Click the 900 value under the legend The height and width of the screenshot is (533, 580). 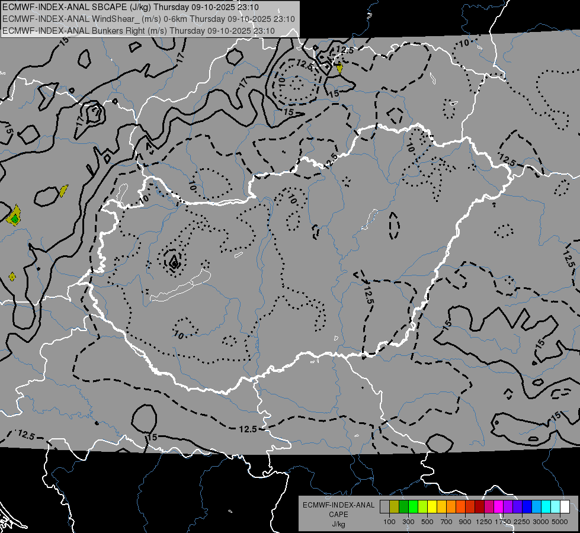tap(465, 522)
